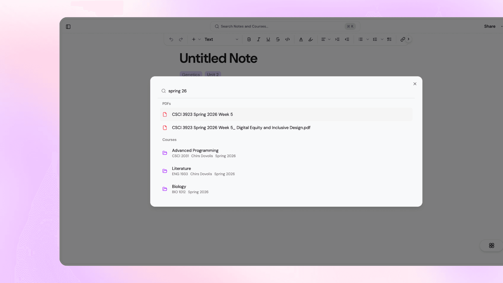Click the Unit 2 tag

[213, 74]
